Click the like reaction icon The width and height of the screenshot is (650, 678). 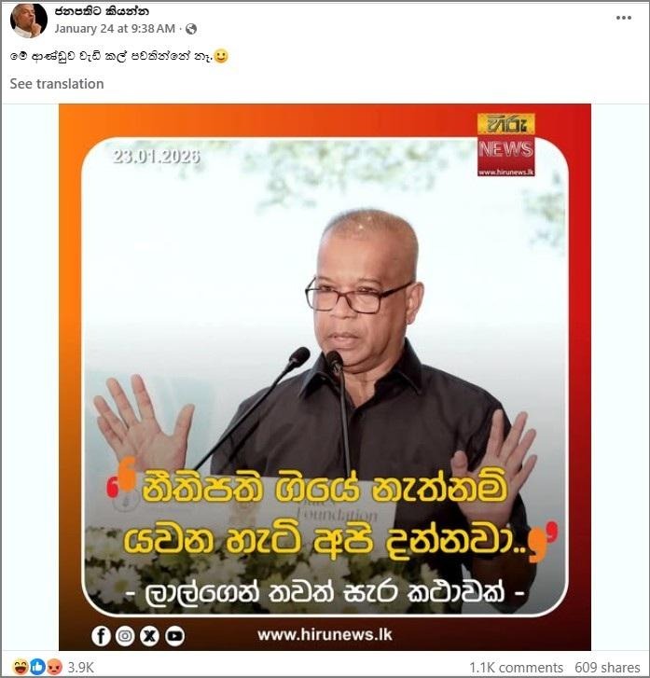coord(37,667)
